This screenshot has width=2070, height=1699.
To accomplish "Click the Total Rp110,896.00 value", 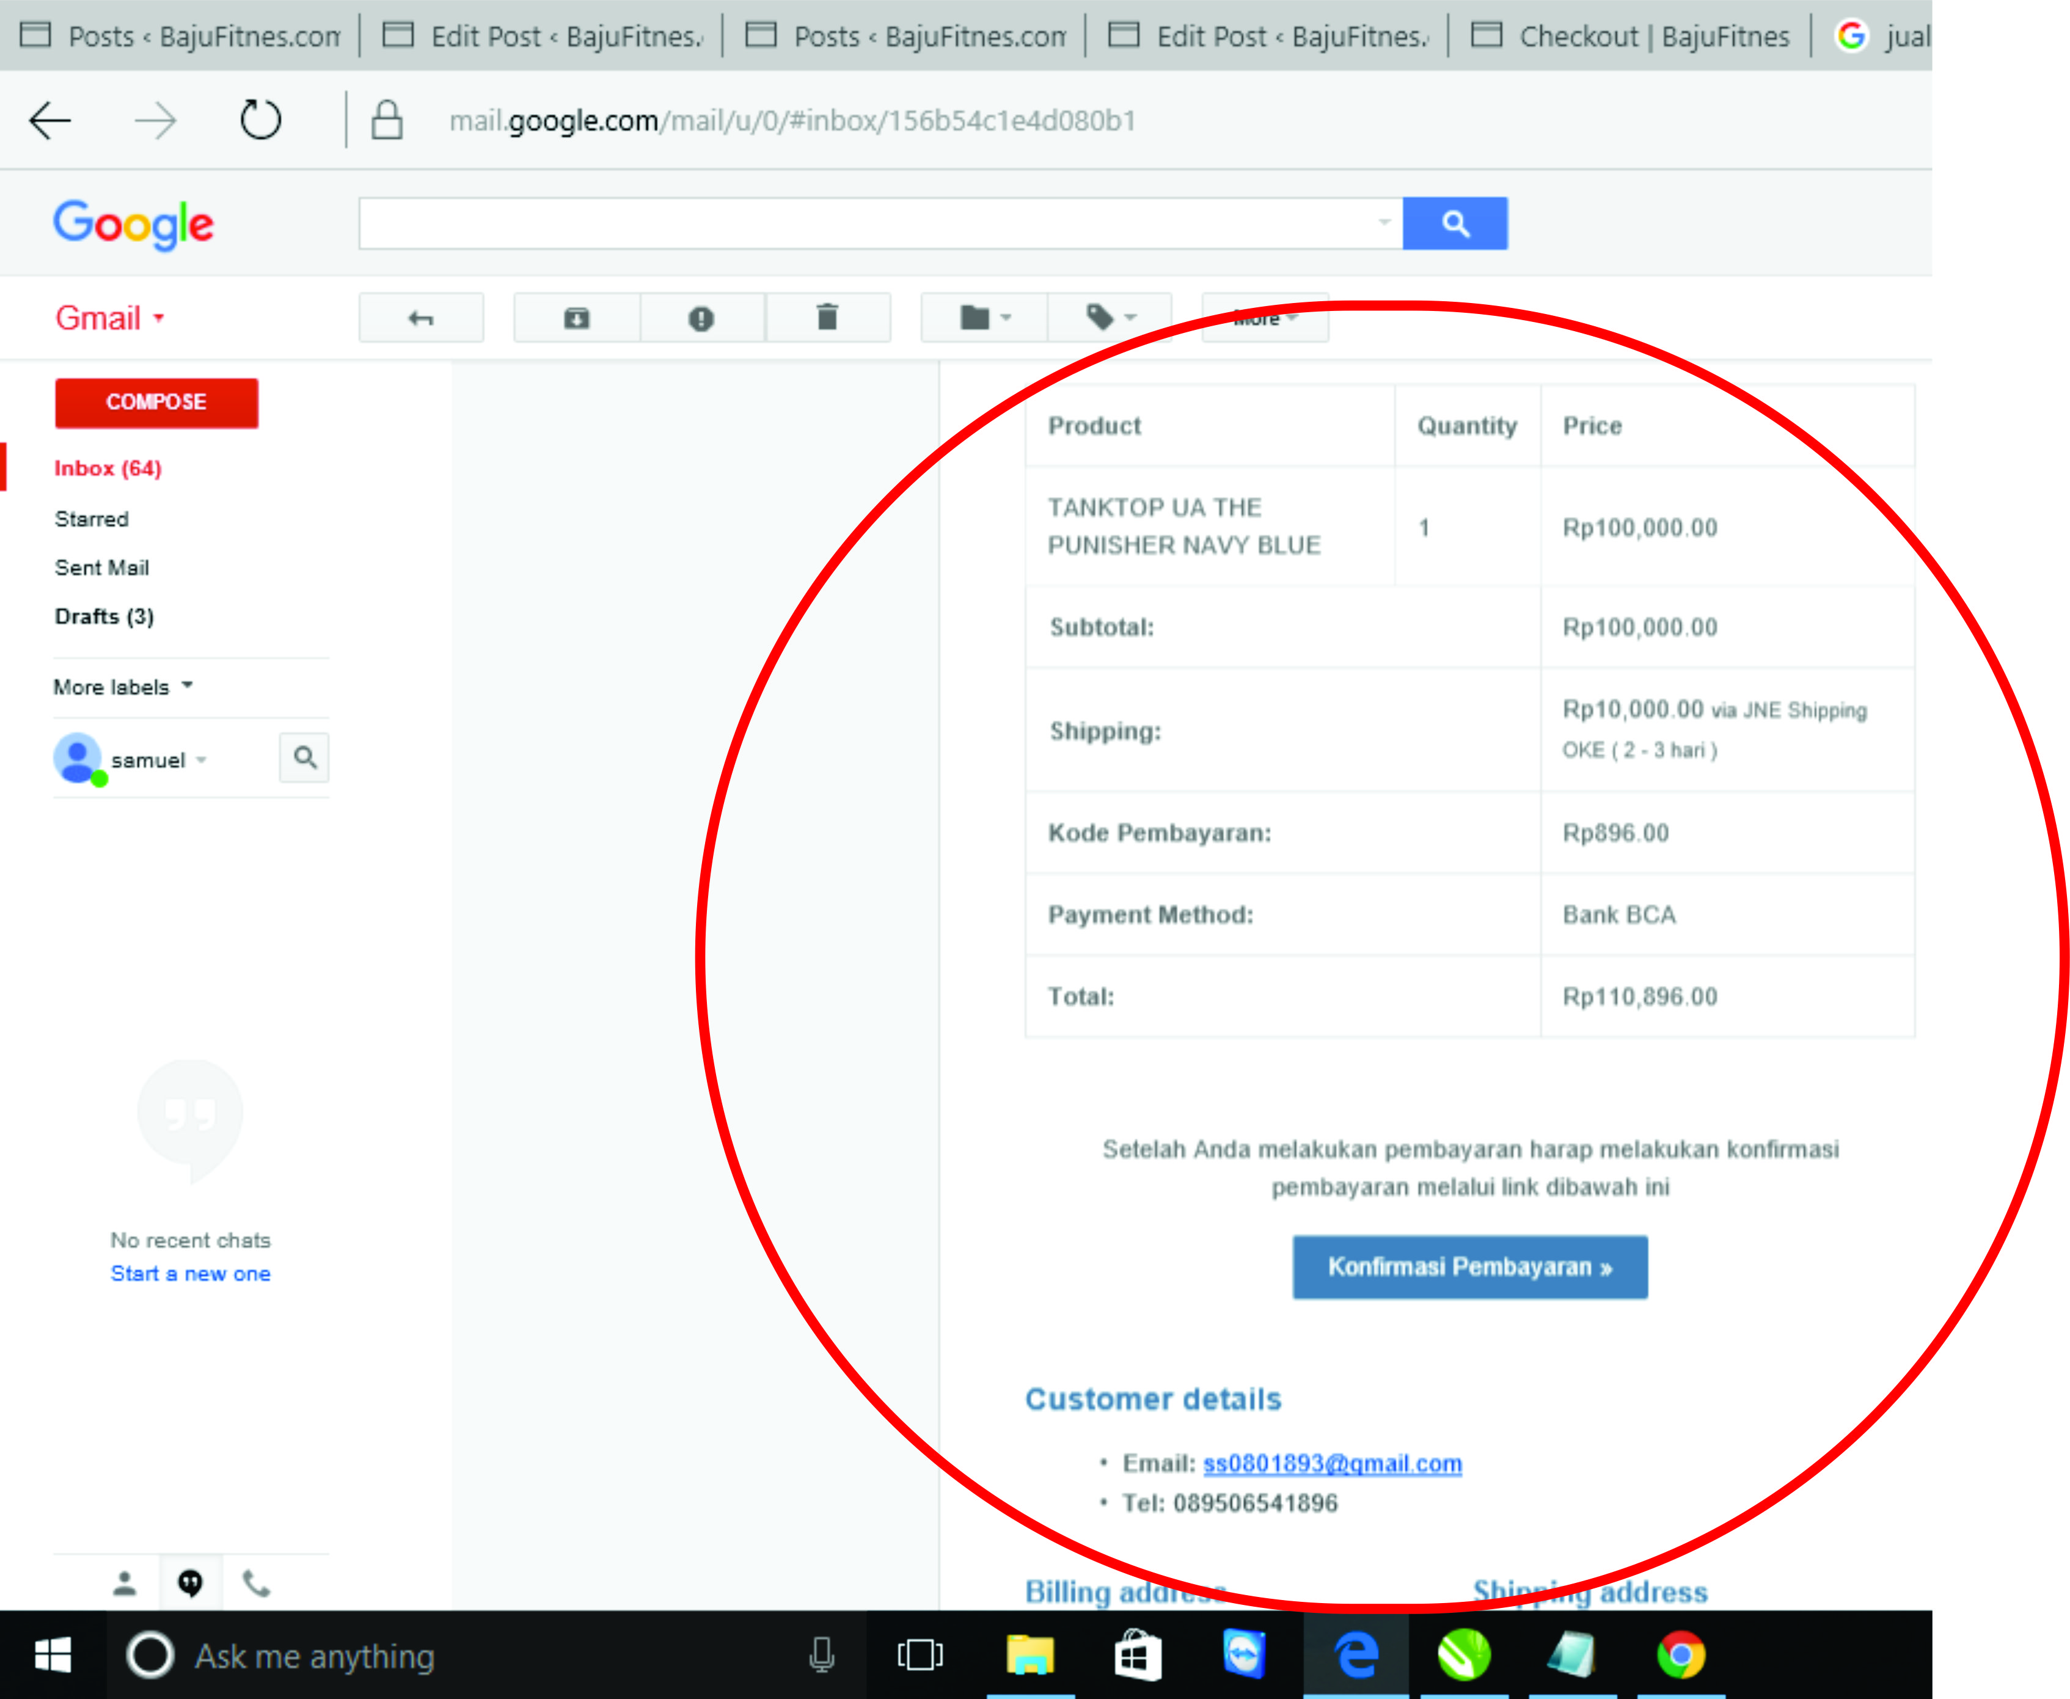I will click(x=1639, y=997).
